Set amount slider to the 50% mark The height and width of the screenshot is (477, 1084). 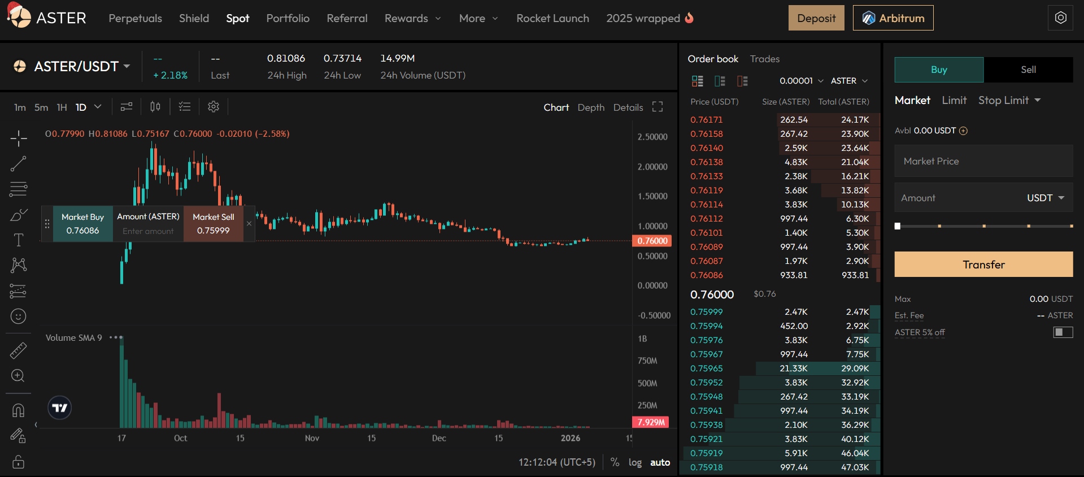click(984, 226)
